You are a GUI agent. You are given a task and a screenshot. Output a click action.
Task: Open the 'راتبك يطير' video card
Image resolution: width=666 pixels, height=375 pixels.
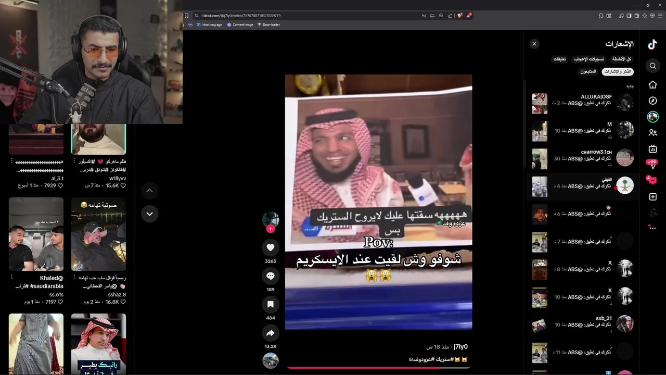pos(98,344)
